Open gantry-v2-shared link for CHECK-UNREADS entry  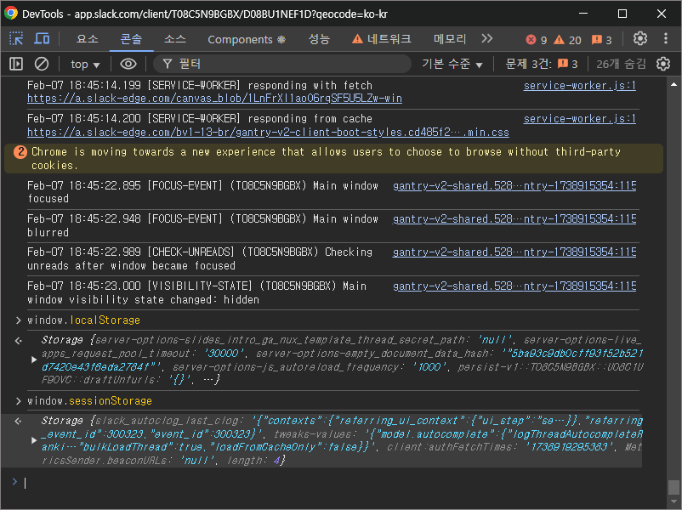point(514,252)
